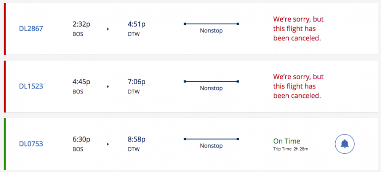The height and width of the screenshot is (172, 381).
Task: Open flight DL2867 details link
Action: pyautogui.click(x=31, y=29)
